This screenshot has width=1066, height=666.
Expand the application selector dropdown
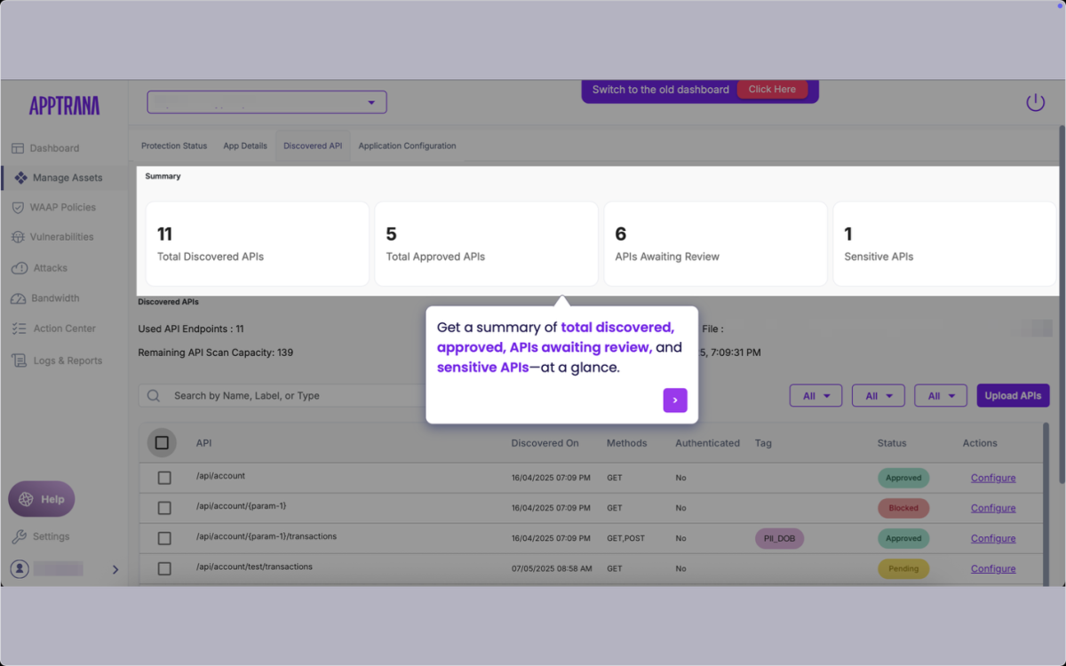[x=371, y=101]
